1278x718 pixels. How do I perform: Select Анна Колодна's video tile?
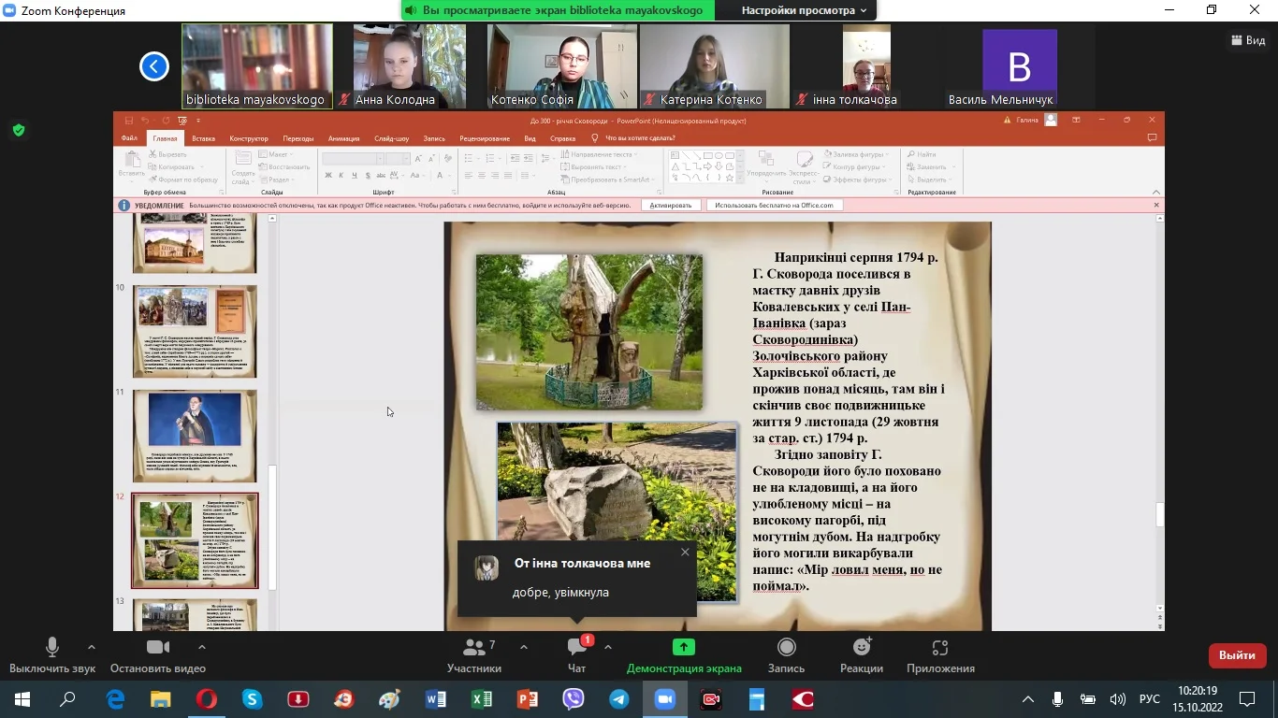click(409, 66)
